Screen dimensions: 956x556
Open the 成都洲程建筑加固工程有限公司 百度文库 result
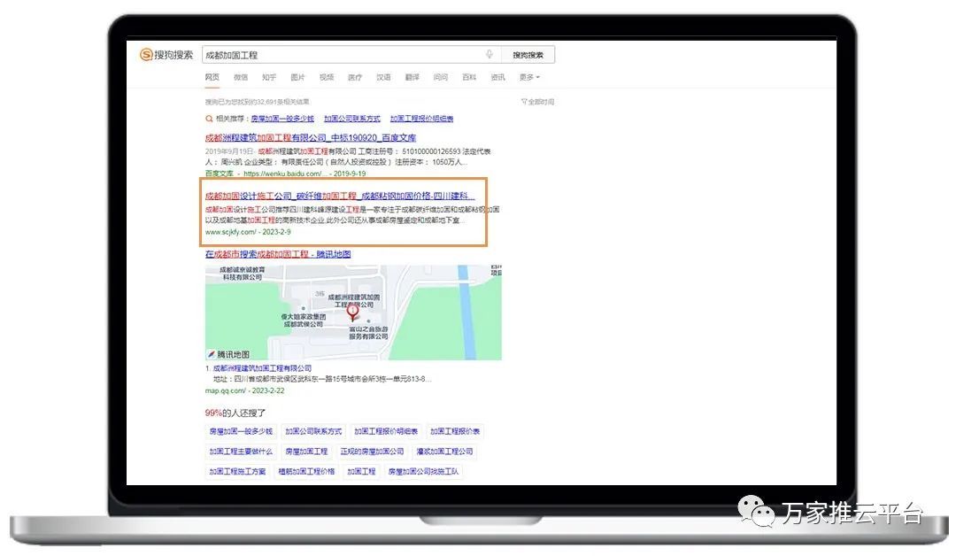(311, 138)
